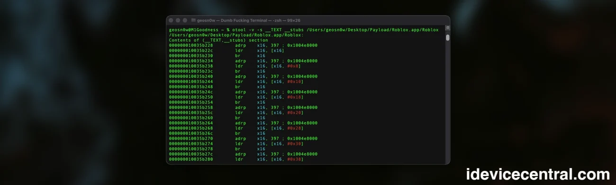
Task: Click address 000000010035b228
Action: pos(191,45)
